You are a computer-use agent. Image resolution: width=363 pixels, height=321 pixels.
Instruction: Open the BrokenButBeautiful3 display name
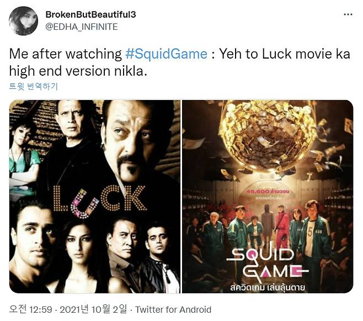click(90, 14)
